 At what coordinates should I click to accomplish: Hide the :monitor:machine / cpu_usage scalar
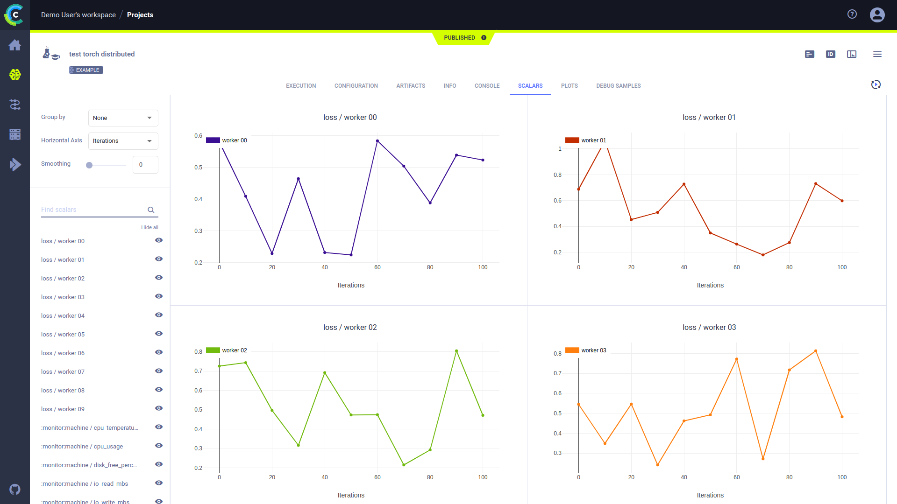(159, 446)
